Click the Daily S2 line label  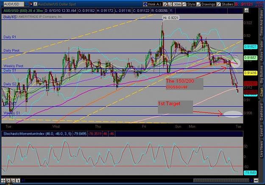(10, 84)
